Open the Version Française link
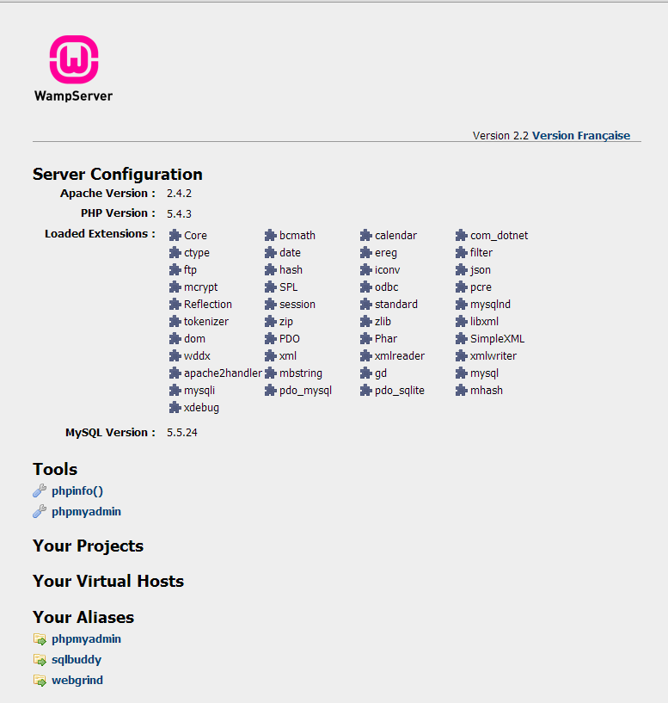This screenshot has height=703, width=668. [x=580, y=136]
